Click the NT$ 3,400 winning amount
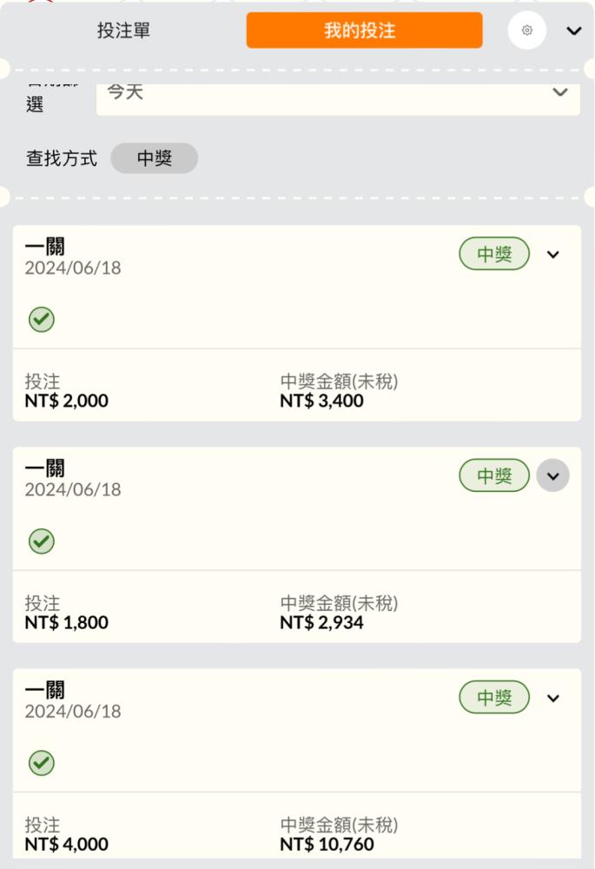595x869 pixels. (321, 401)
